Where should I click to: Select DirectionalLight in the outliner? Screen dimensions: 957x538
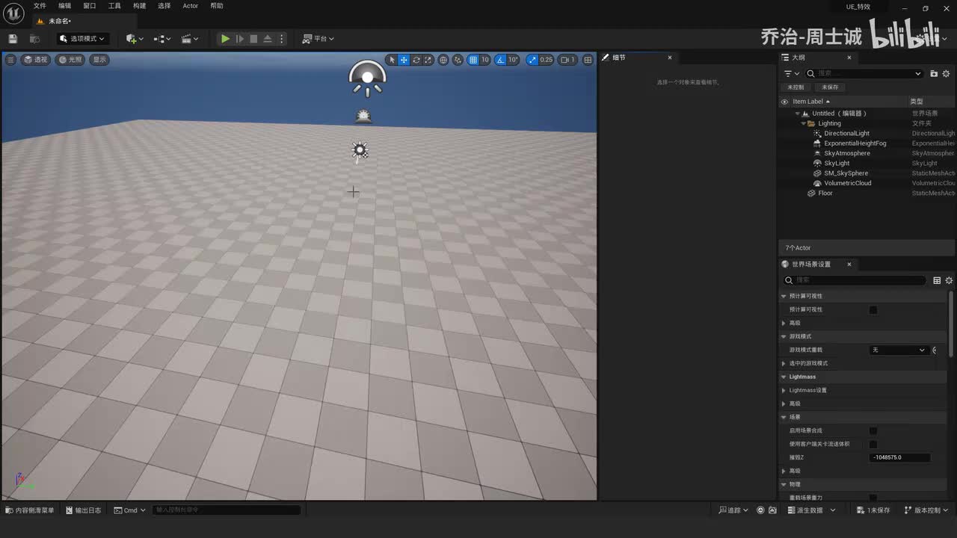(846, 134)
